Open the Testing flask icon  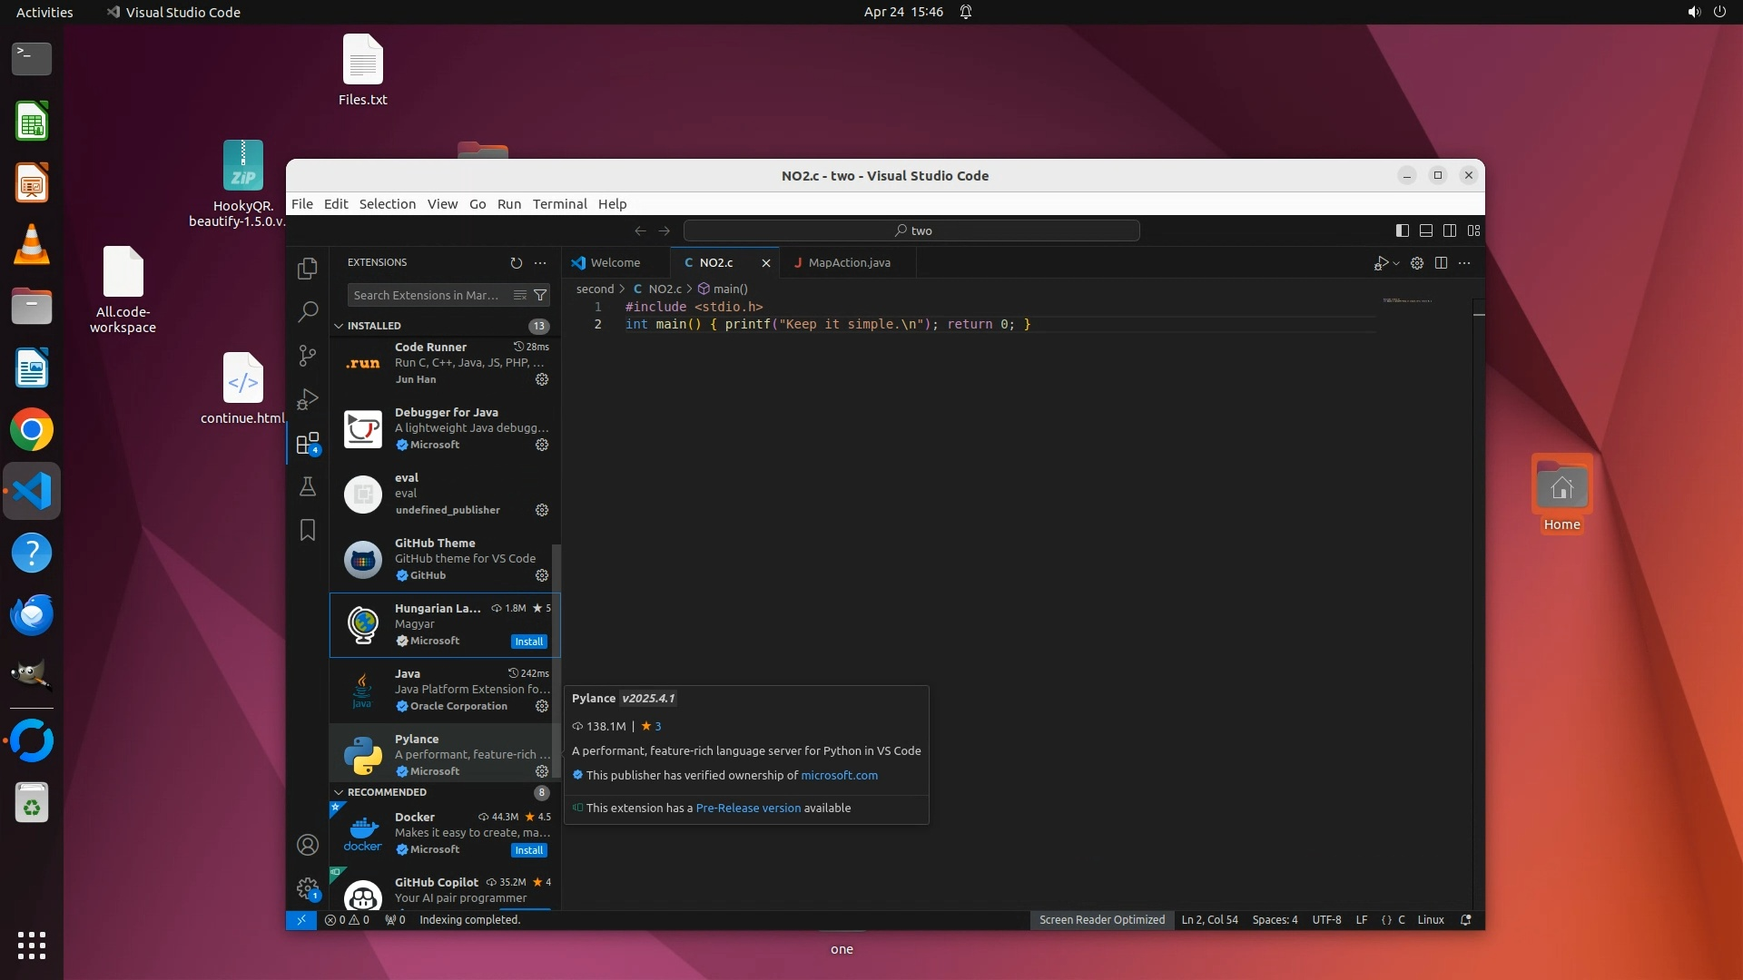308,487
